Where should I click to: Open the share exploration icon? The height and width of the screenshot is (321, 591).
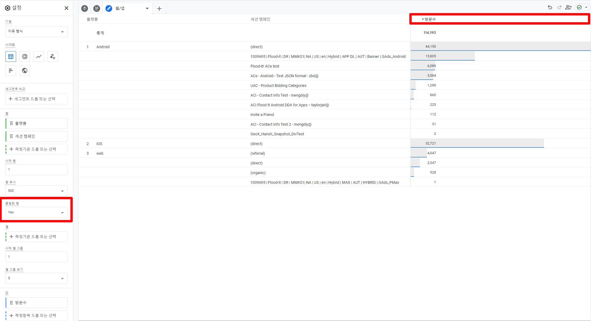tap(568, 8)
